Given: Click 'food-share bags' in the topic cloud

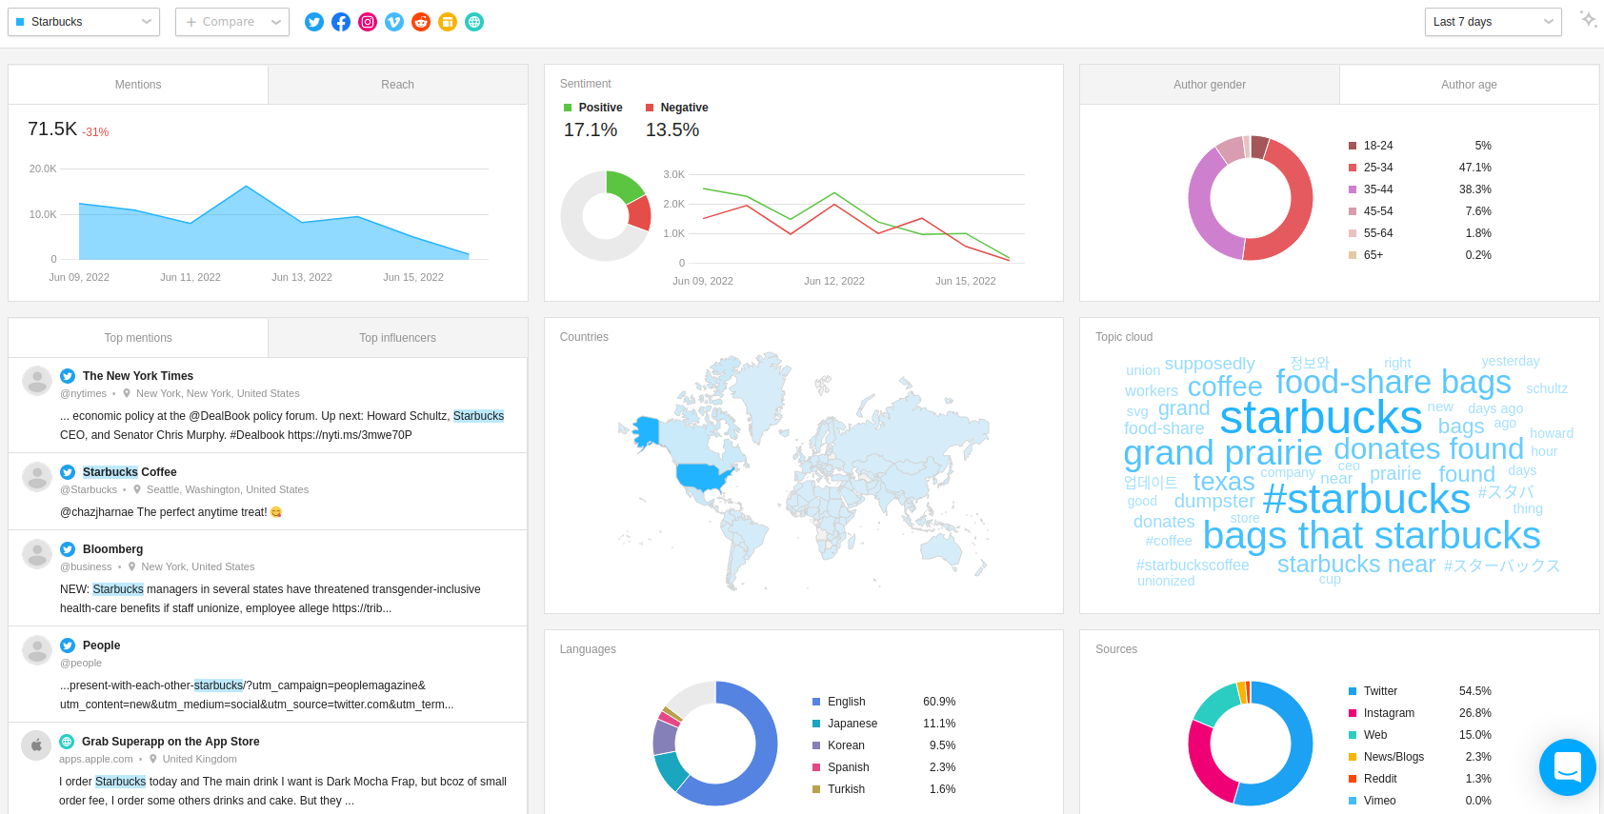Looking at the screenshot, I should (x=1393, y=382).
